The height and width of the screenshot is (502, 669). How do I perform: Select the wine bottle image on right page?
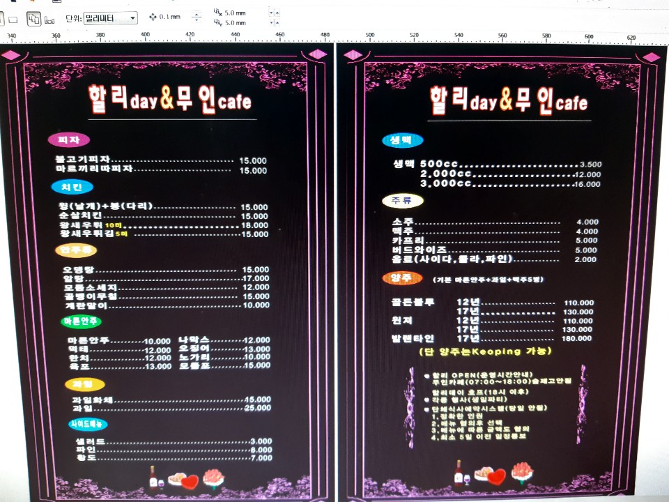pos(459,473)
